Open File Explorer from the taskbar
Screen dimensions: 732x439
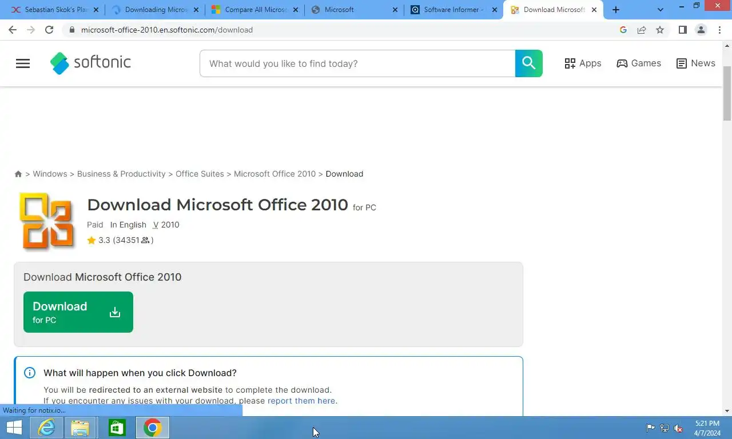point(80,428)
